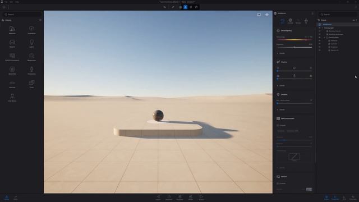
Task: Adjust the Weather sun-to-rain slider
Action: click(x=294, y=71)
